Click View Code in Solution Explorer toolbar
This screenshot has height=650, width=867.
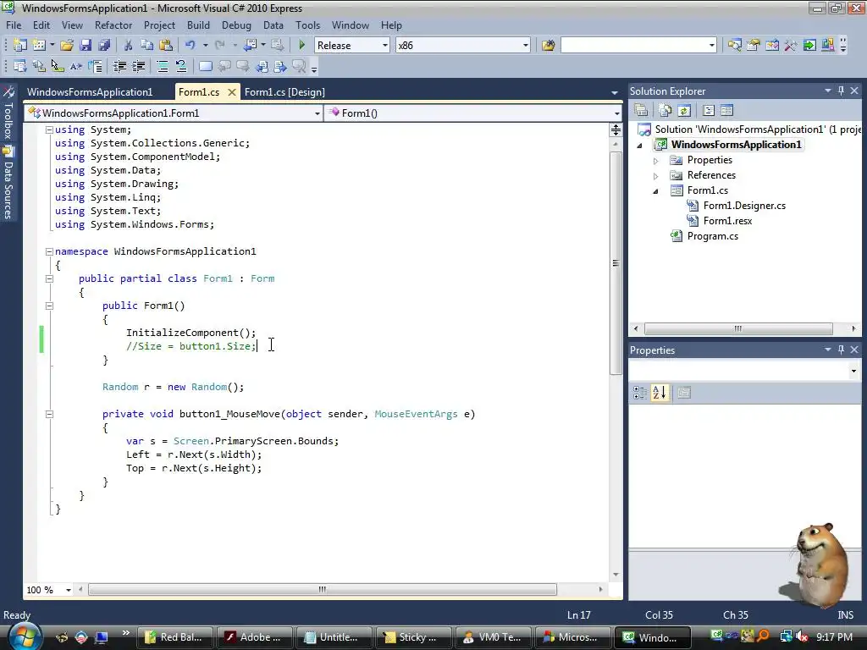point(709,111)
